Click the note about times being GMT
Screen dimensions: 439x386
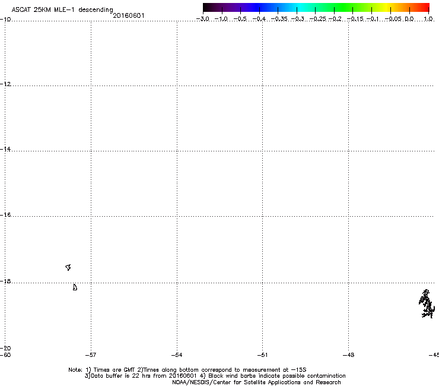point(187,370)
